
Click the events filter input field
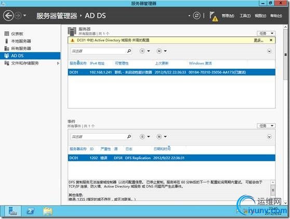pyautogui.click(x=98, y=137)
